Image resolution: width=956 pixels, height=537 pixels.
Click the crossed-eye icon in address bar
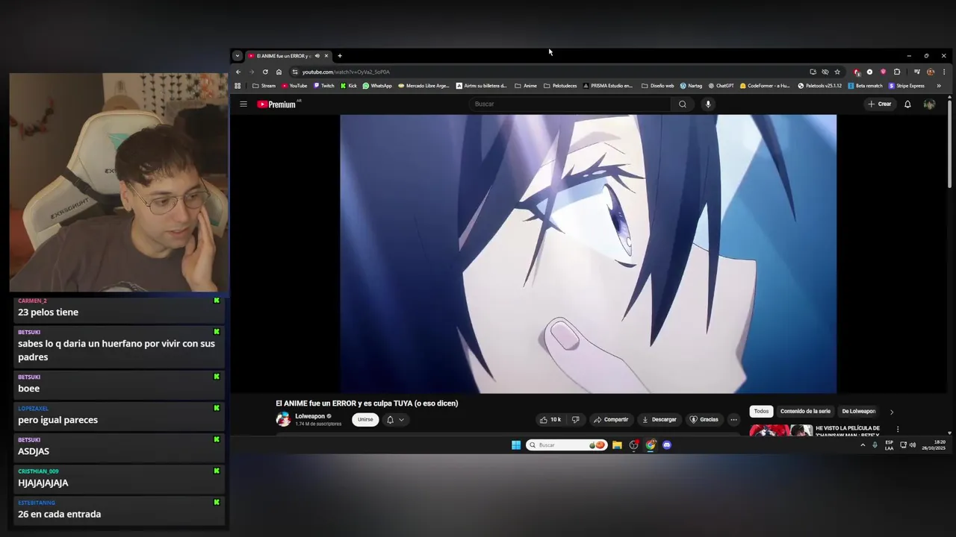[x=825, y=72]
